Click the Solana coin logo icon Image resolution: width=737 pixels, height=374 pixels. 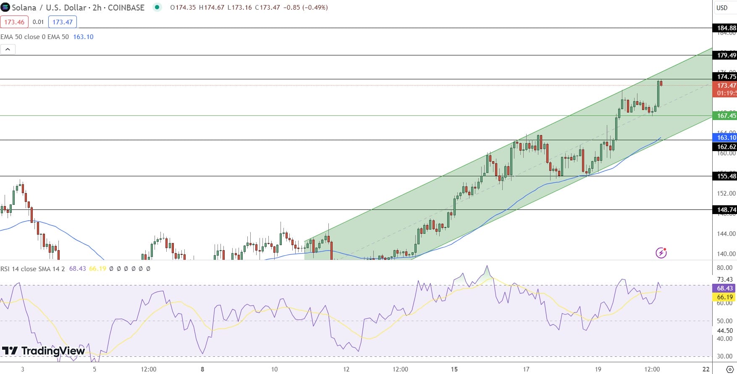(x=5, y=8)
